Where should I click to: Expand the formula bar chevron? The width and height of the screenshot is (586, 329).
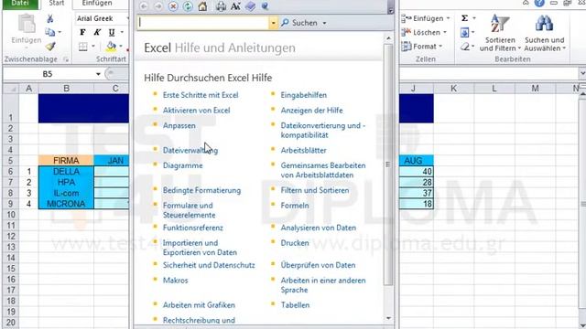point(582,73)
